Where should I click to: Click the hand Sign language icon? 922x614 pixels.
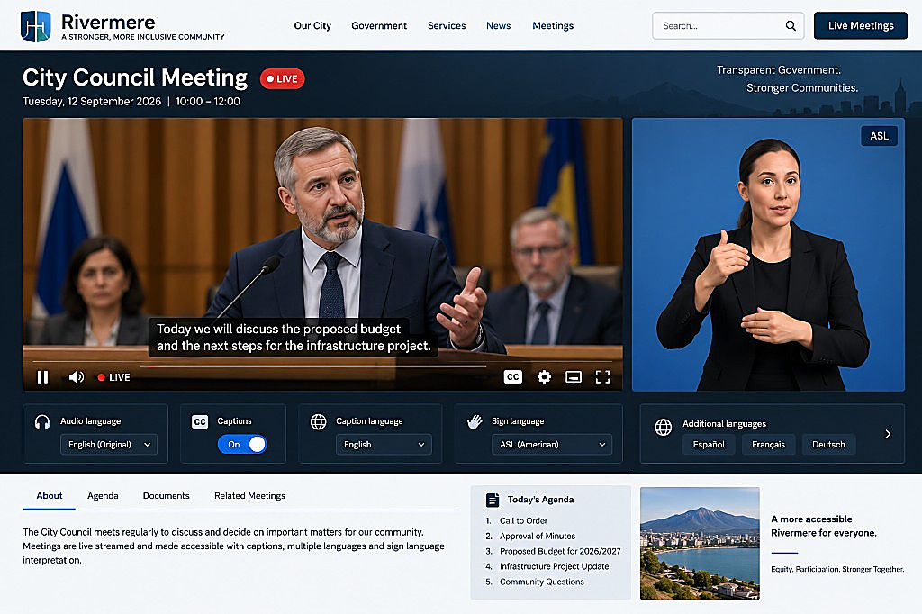point(475,421)
